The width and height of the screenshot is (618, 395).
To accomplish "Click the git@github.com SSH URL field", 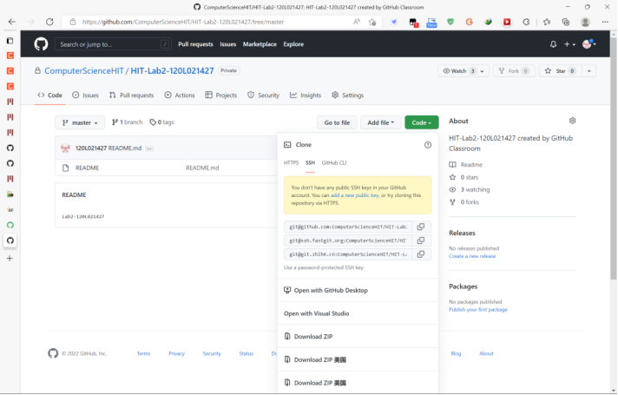I will coord(348,227).
